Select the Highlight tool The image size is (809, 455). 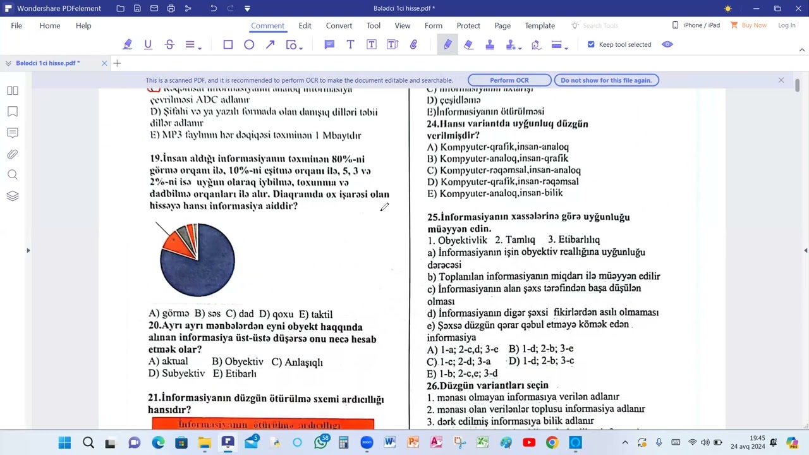(127, 44)
